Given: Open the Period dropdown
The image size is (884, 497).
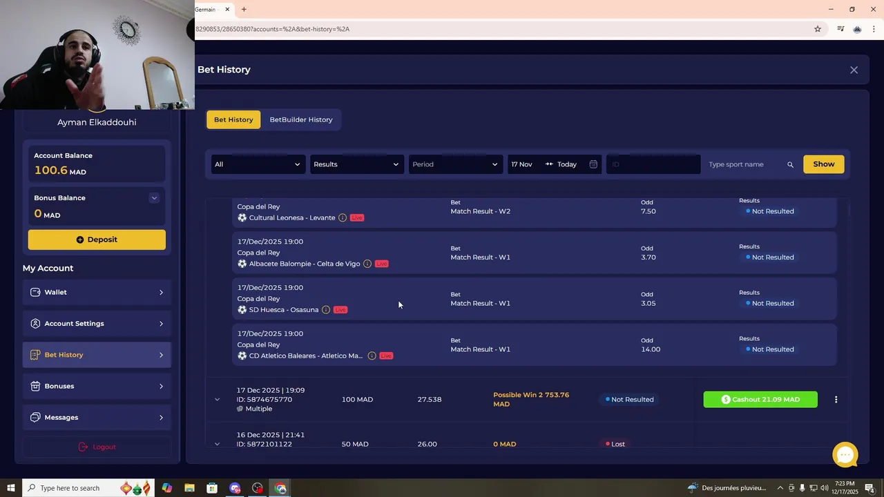Looking at the screenshot, I should pyautogui.click(x=455, y=164).
